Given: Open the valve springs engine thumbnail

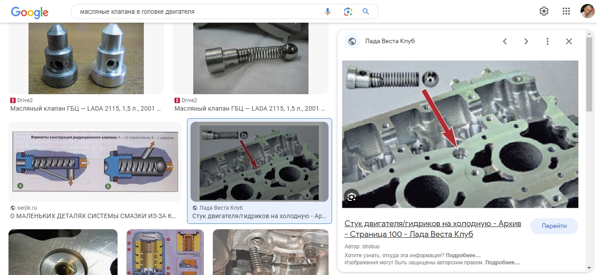Looking at the screenshot, I should click(x=271, y=252).
